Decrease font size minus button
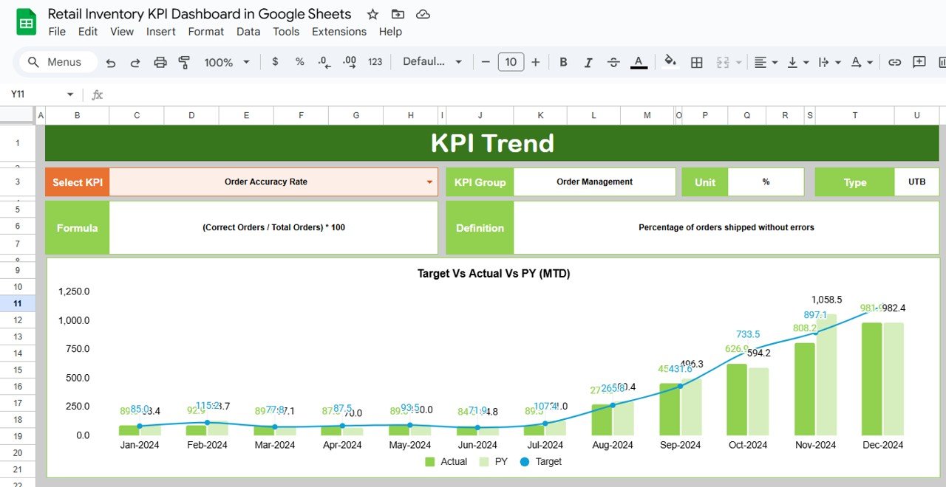The height and width of the screenshot is (487, 946). click(485, 62)
